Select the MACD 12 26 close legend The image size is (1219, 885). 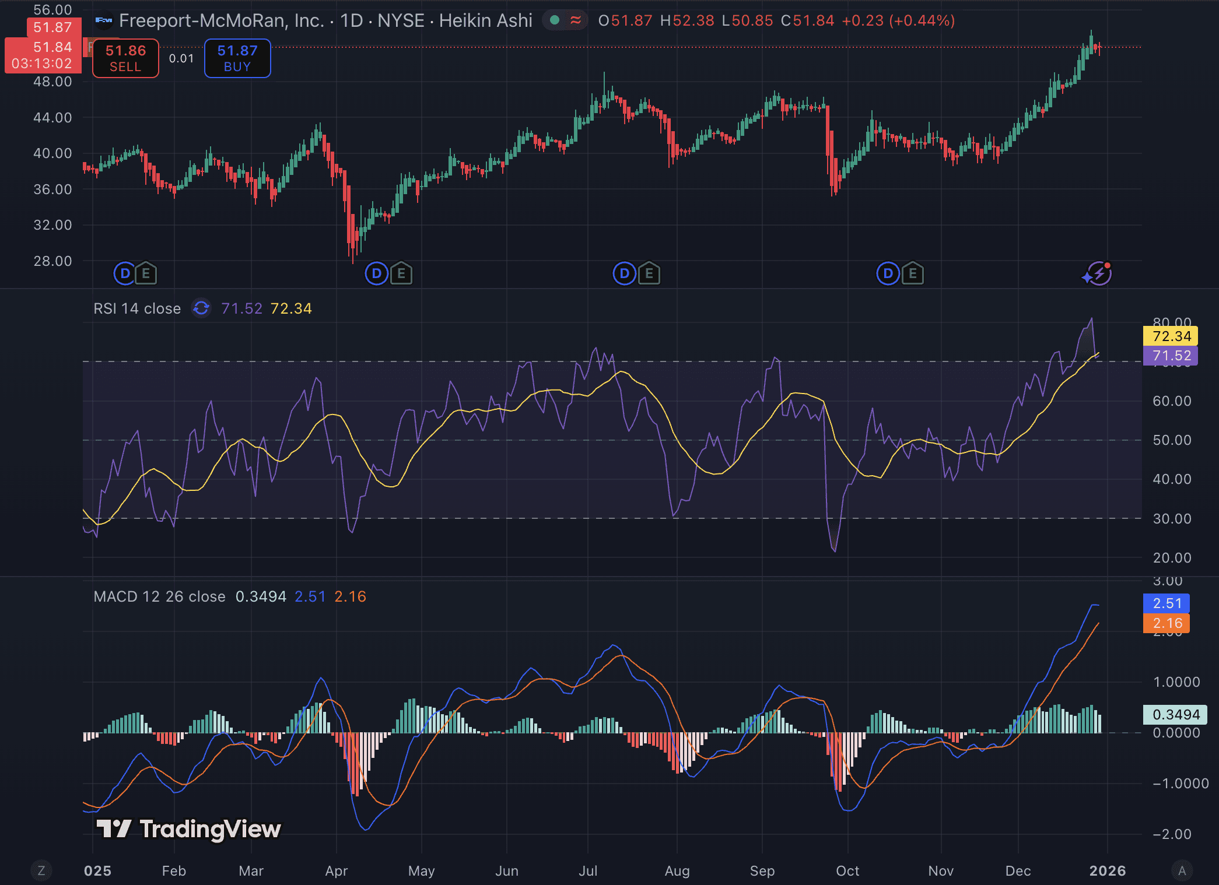pyautogui.click(x=159, y=596)
